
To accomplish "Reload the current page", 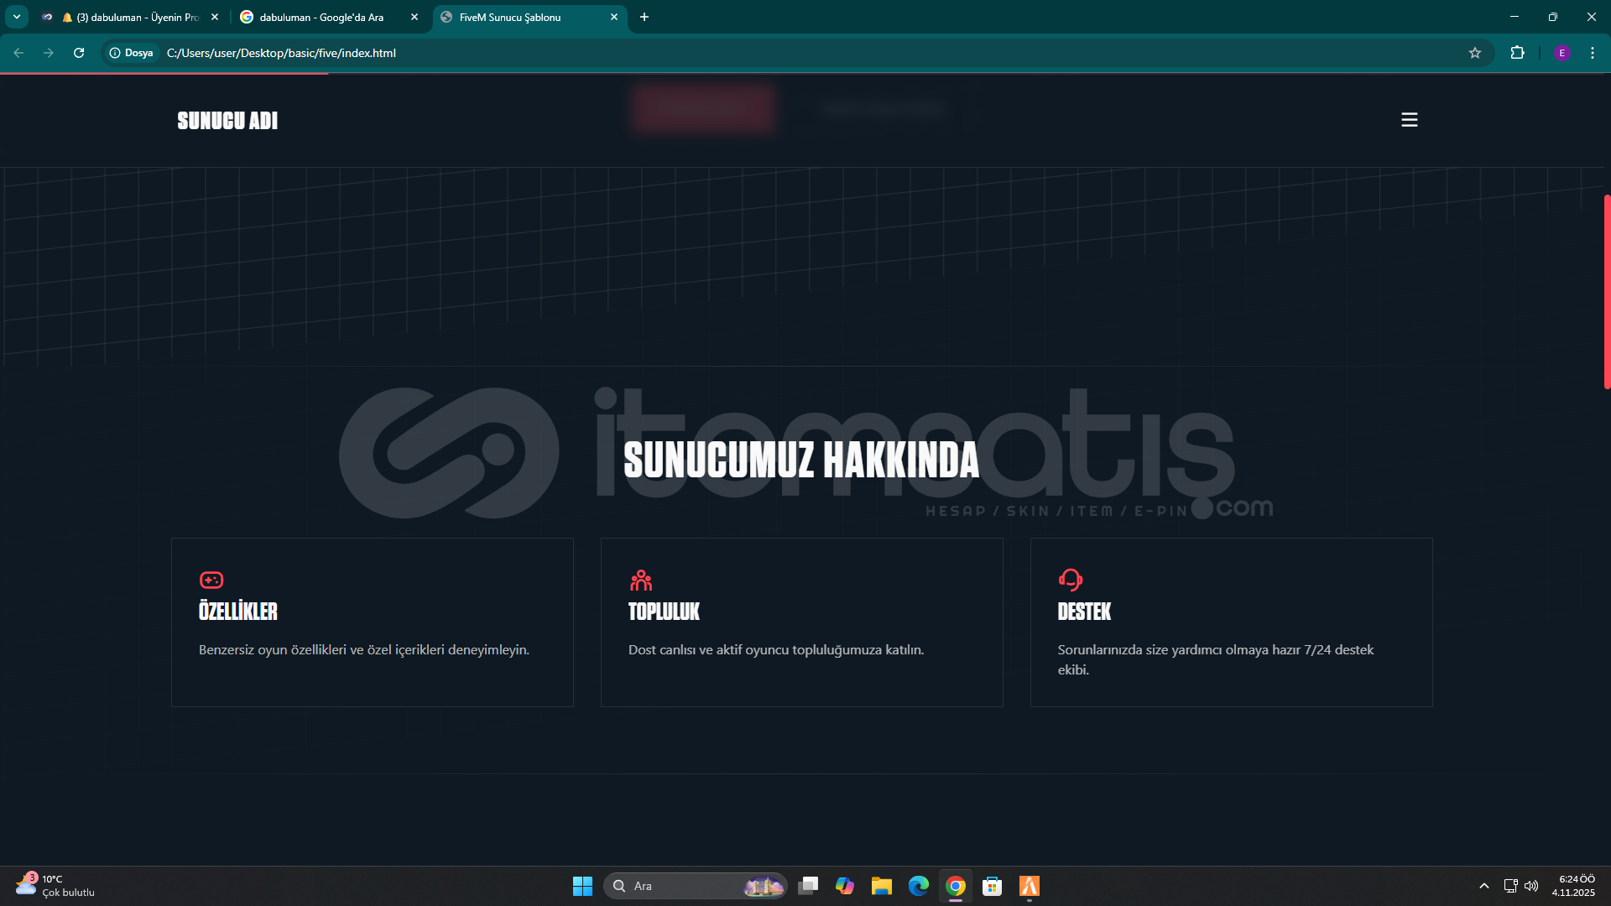I will coord(79,53).
